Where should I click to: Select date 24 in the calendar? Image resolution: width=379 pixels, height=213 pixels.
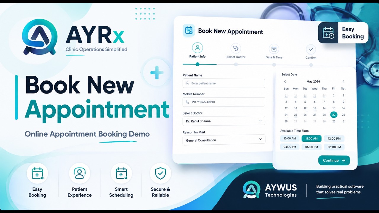coord(286,115)
